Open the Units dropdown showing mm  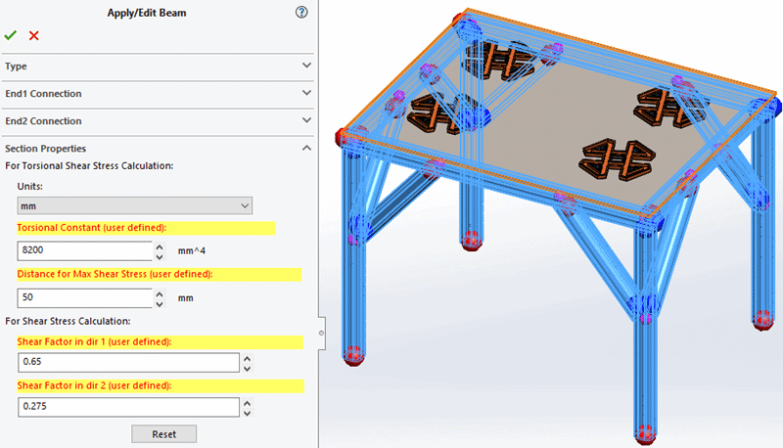(135, 205)
